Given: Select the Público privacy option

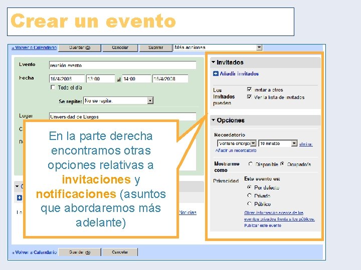Looking at the screenshot, I should coord(249,203).
